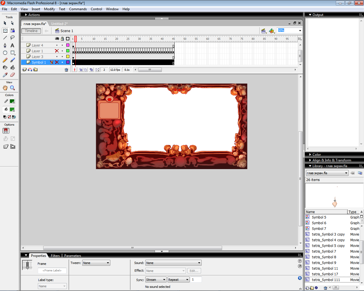
Task: Select the Lasso tool
Action: pyautogui.click(x=12, y=38)
